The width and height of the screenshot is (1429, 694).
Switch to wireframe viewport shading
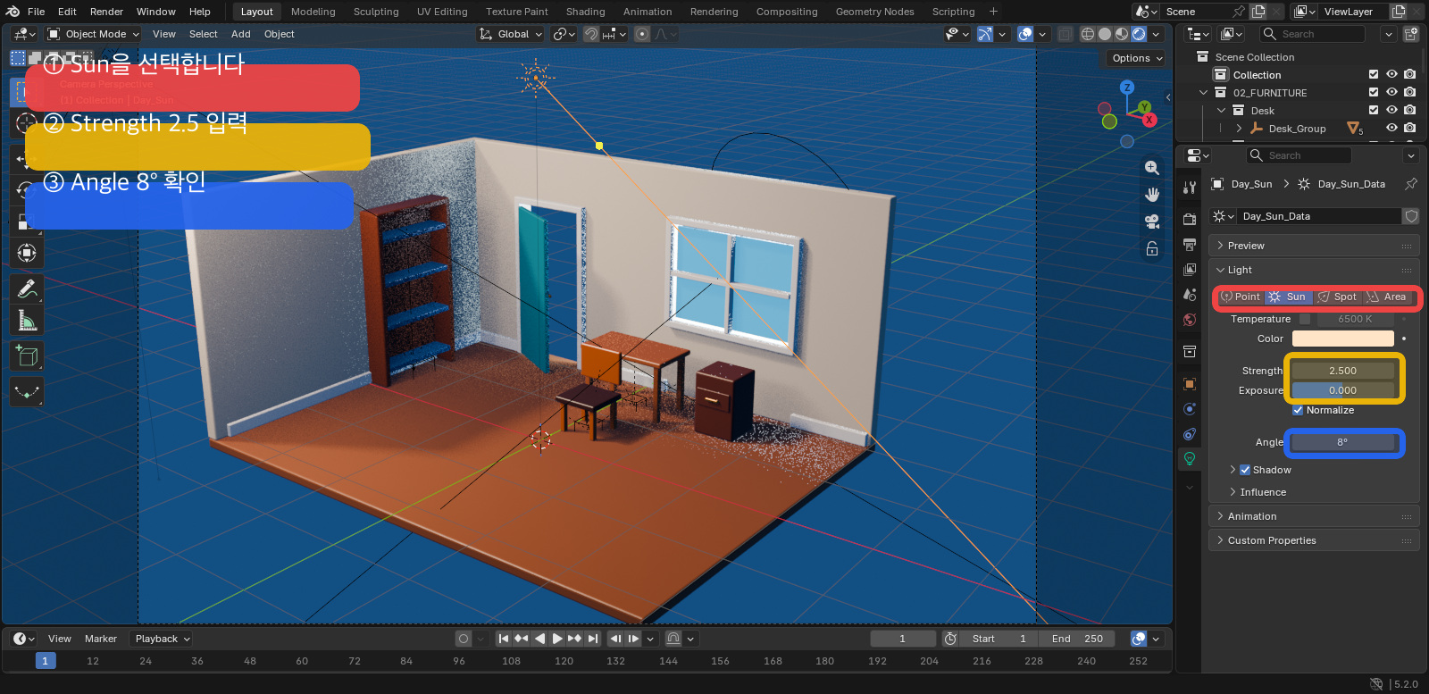pyautogui.click(x=1088, y=34)
